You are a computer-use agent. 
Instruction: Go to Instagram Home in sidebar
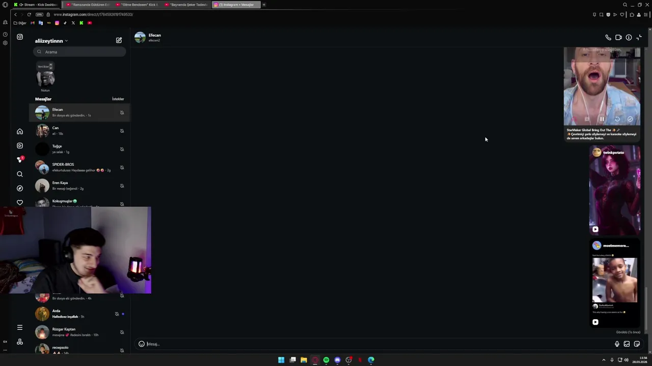pos(20,132)
